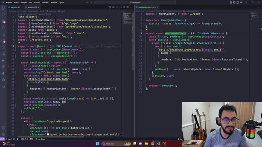Click the lightbulb code action in right editor
The width and height of the screenshot is (262, 147).
point(147,30)
